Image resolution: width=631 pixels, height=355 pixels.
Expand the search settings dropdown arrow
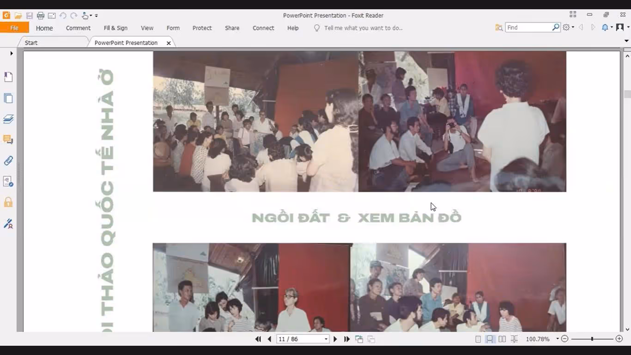pos(573,28)
